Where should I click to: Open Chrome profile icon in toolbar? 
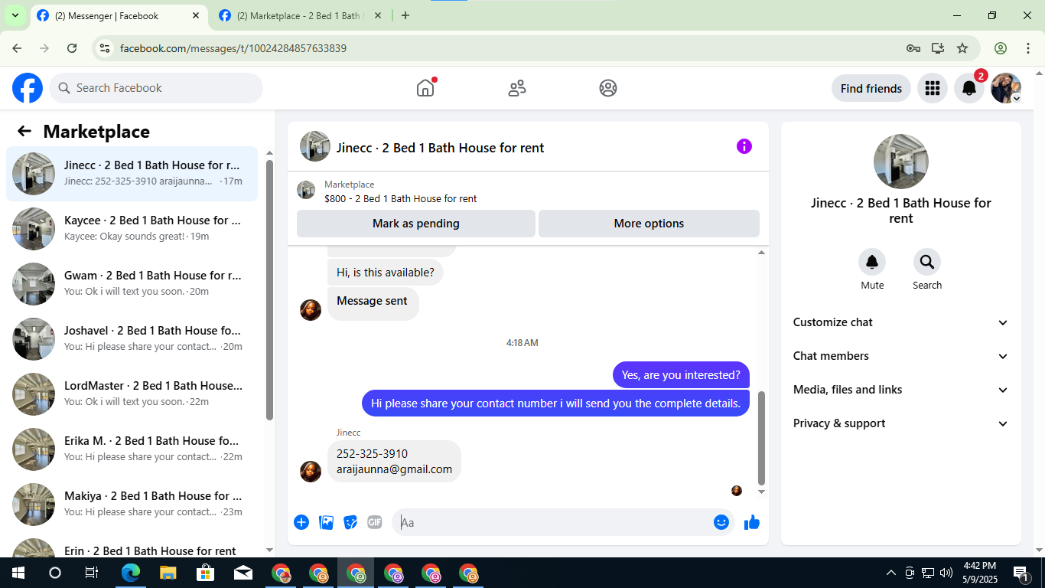click(1001, 48)
